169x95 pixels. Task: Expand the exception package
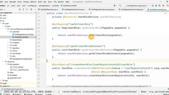8,42
